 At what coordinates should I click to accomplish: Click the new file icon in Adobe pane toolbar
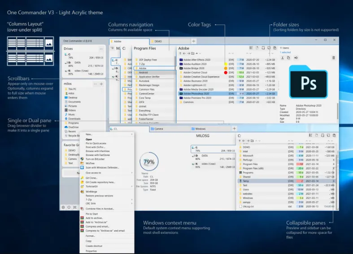[x=257, y=47]
